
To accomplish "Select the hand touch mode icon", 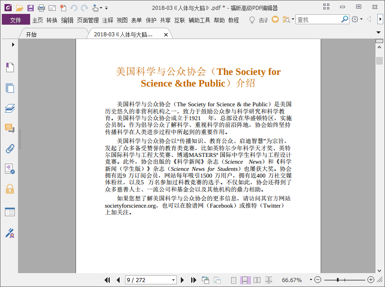I will click(x=95, y=8).
